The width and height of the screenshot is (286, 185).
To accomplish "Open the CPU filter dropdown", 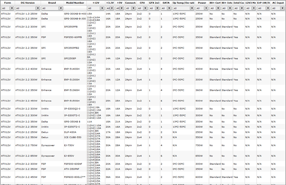I will pyautogui.click(x=142, y=8).
